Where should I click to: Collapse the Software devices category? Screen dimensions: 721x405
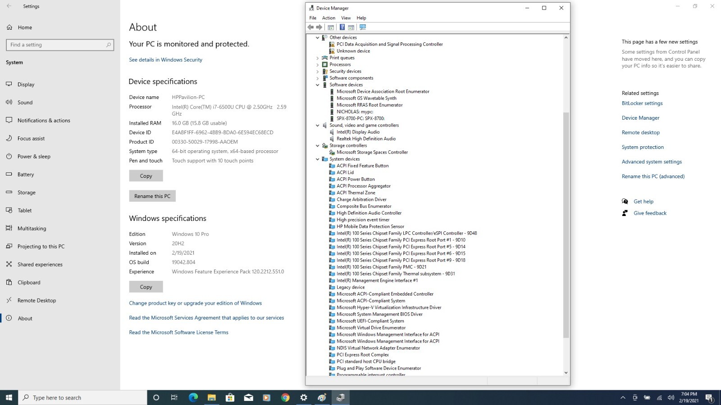click(x=317, y=85)
